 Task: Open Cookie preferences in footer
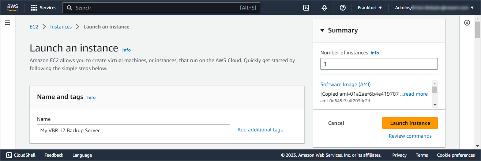pyautogui.click(x=456, y=155)
